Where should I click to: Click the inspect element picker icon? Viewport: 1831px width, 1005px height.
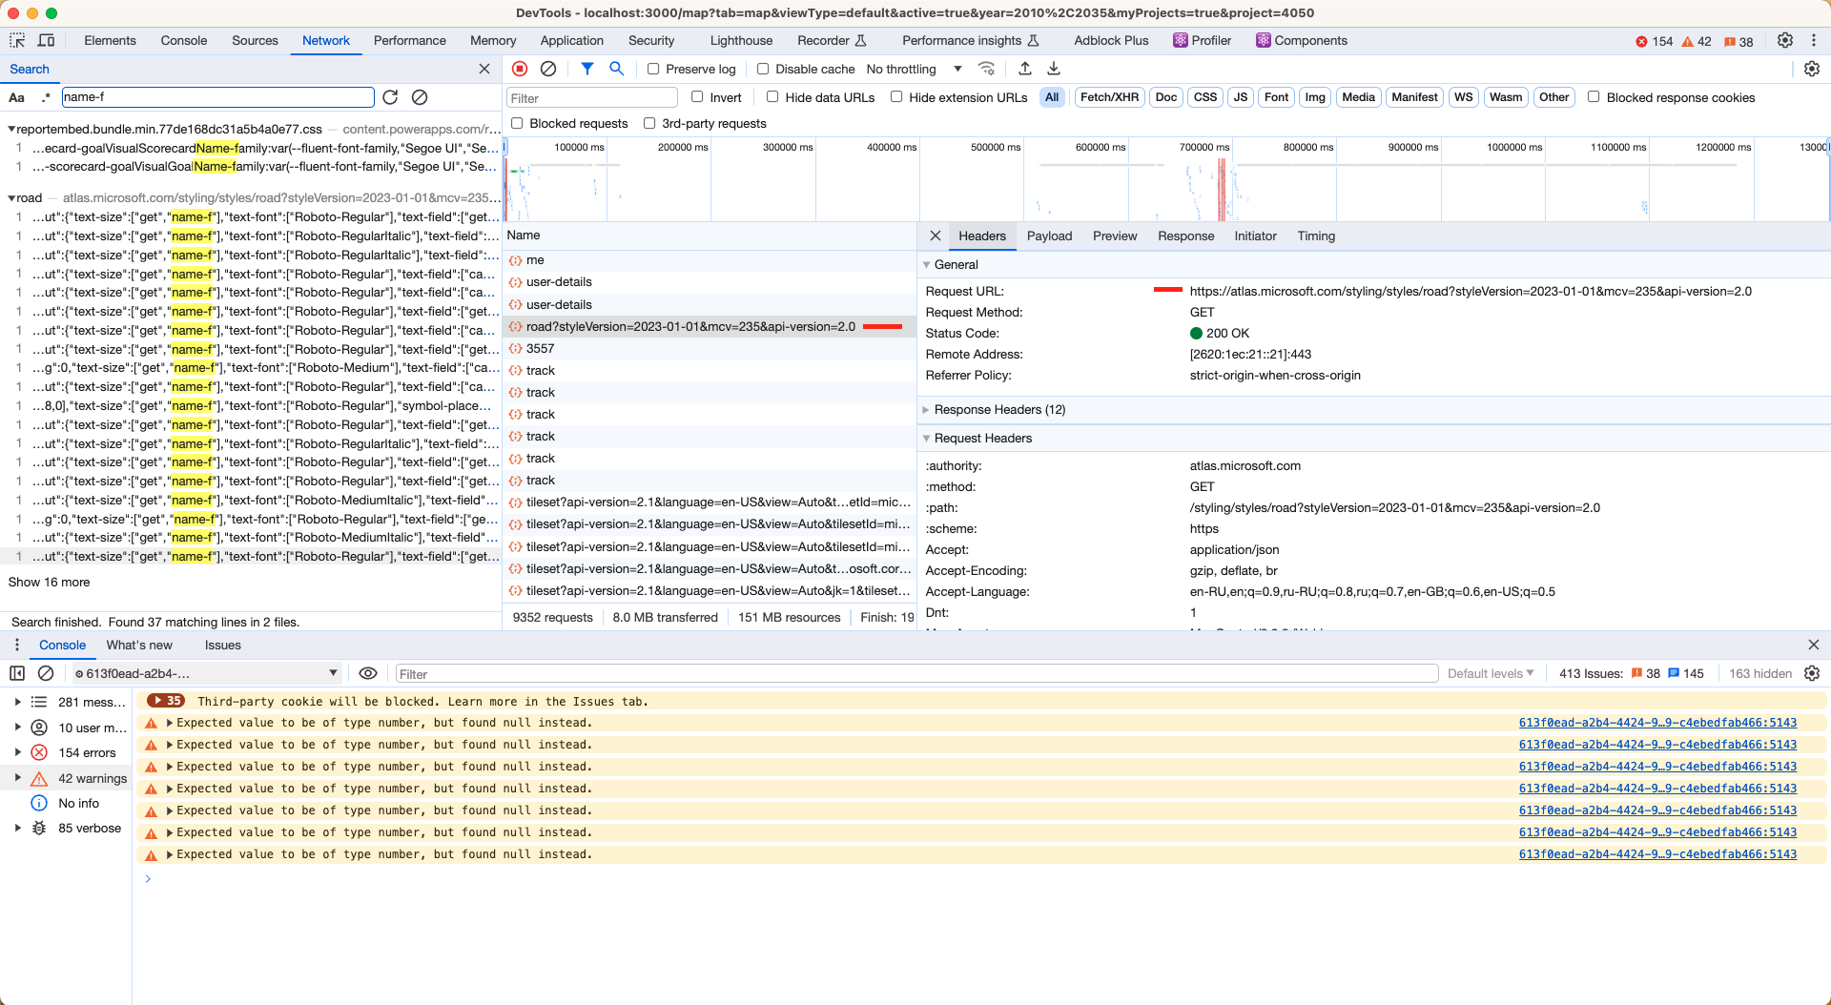17,40
